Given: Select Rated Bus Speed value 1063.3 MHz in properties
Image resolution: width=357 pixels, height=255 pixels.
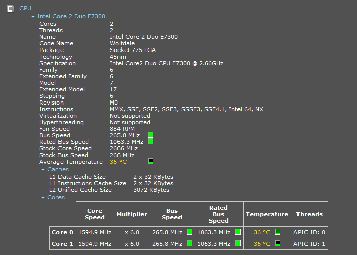Looking at the screenshot, I should pyautogui.click(x=127, y=142).
